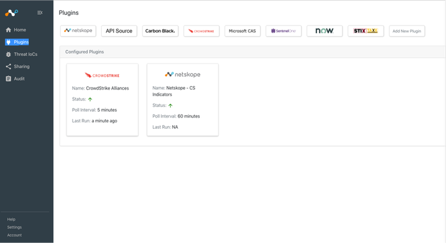Viewport: 446px width, 243px height.
Task: Click the Plugins page title
Action: [x=68, y=13]
